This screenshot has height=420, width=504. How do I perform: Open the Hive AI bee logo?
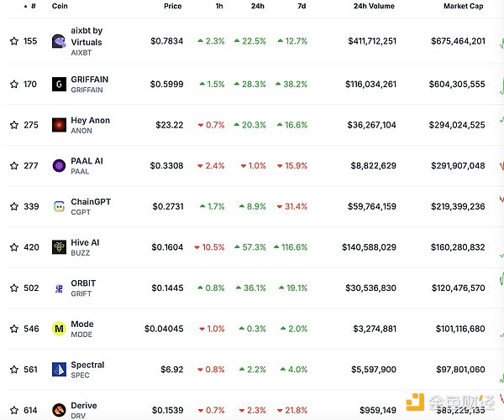click(59, 247)
